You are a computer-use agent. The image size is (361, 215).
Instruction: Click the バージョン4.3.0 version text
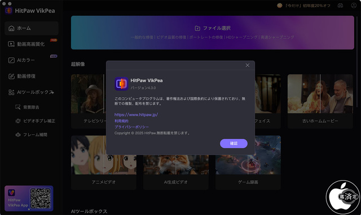[x=143, y=88]
